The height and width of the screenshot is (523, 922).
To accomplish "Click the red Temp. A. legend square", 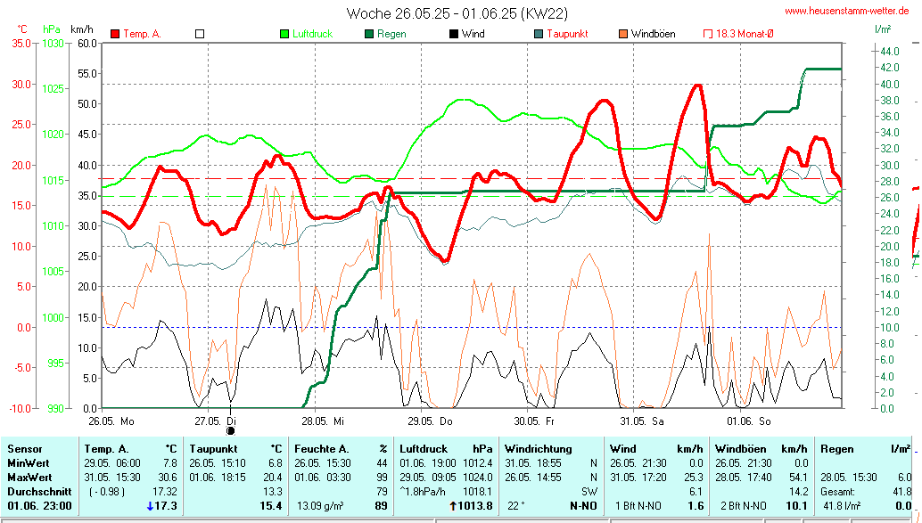I will point(115,34).
